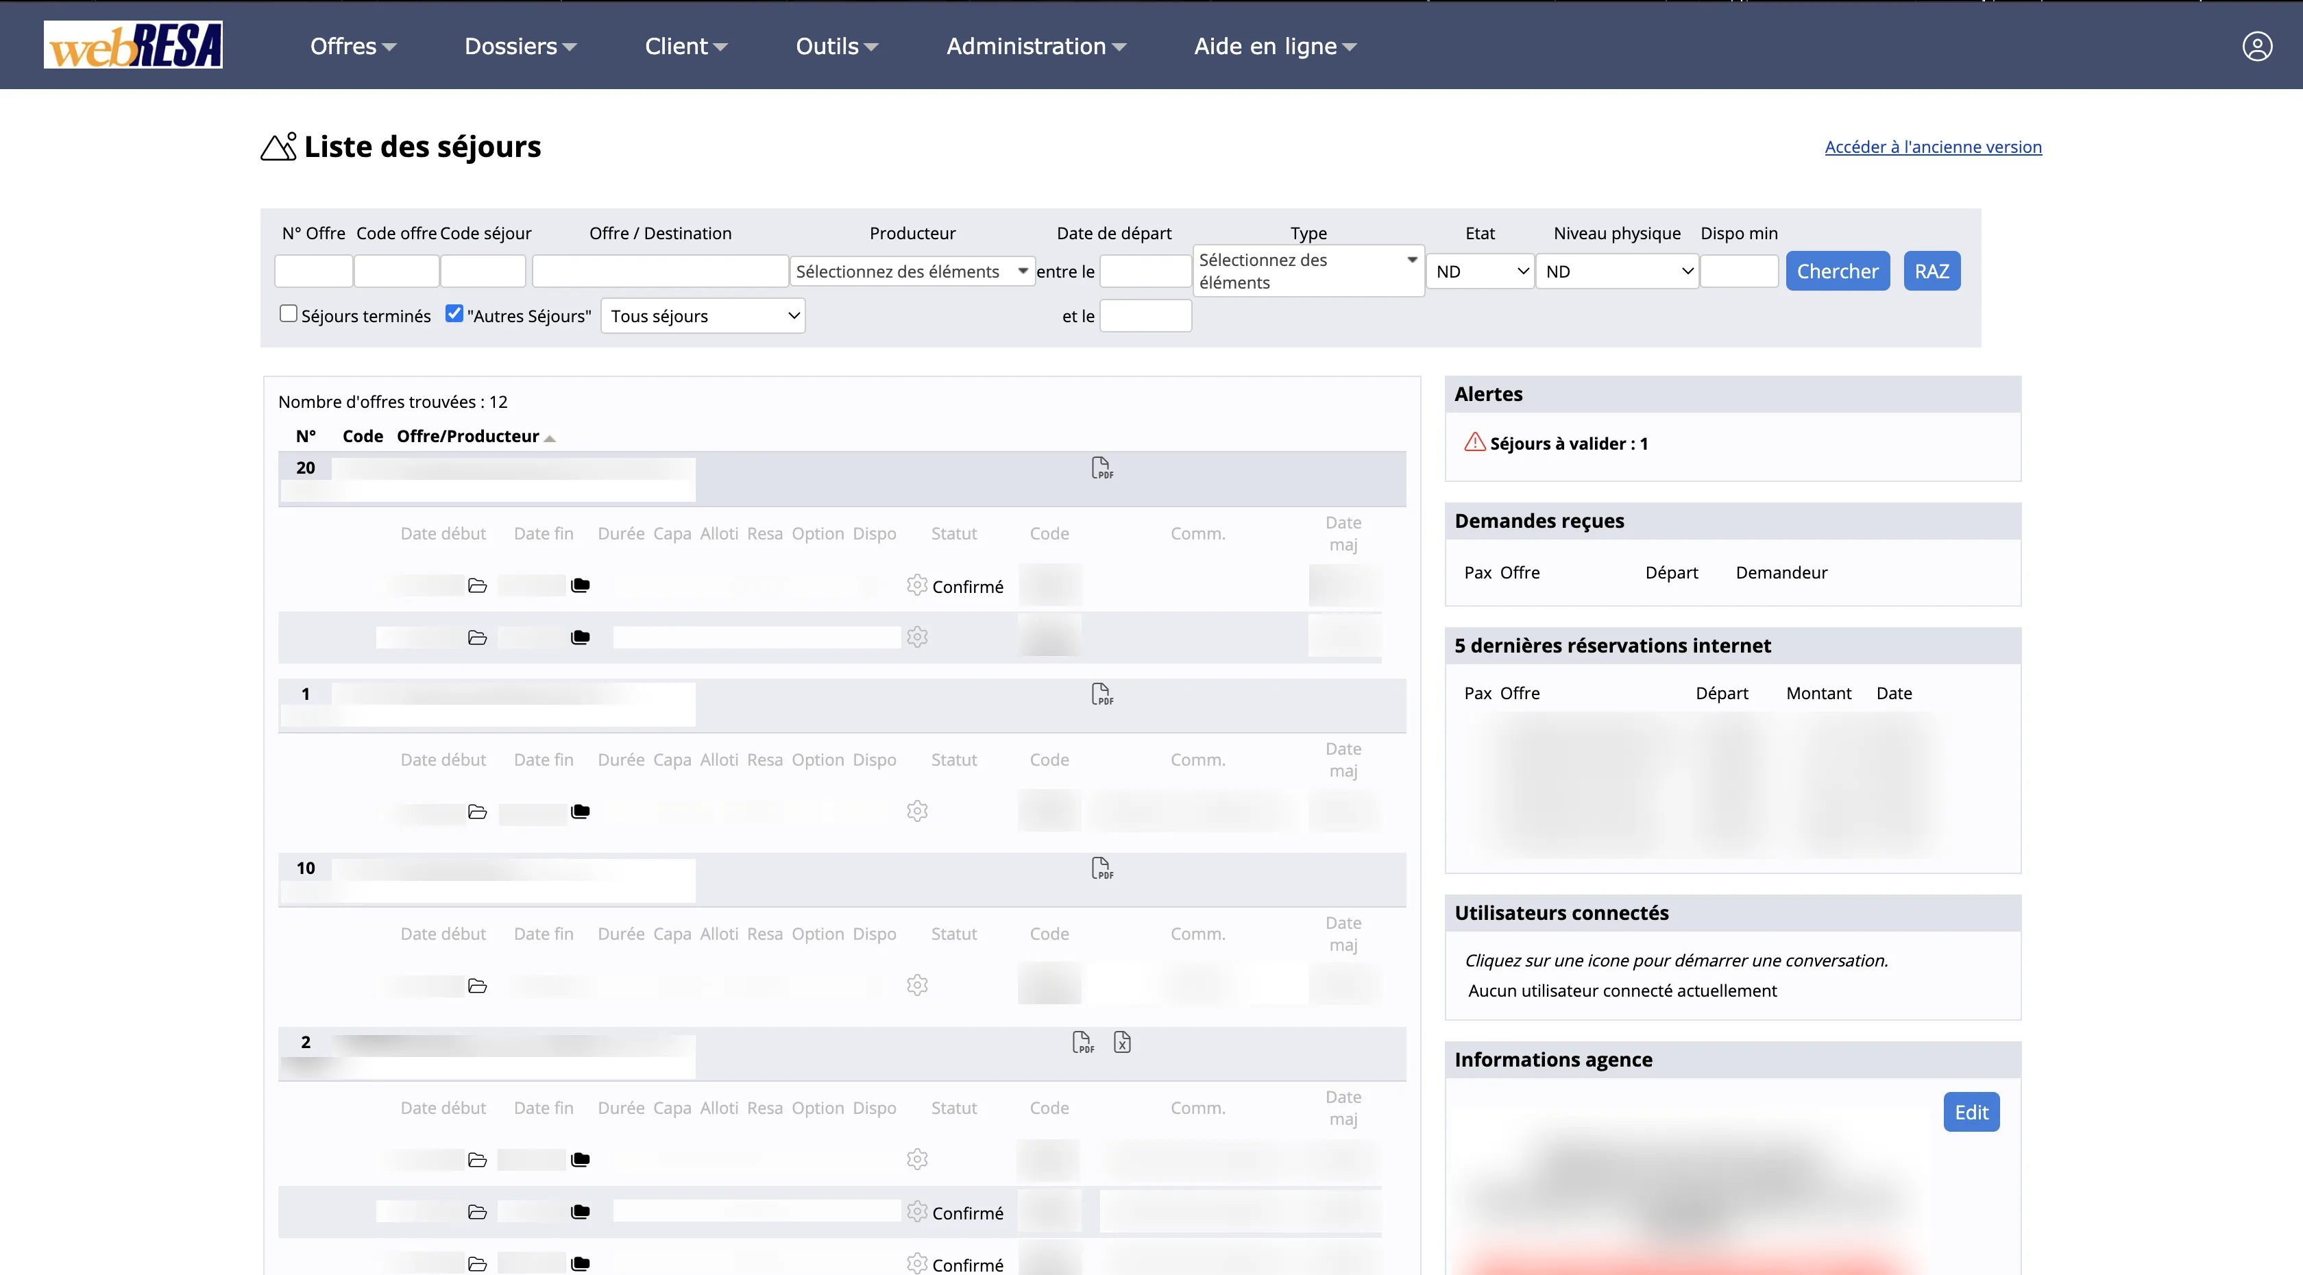Viewport: 2303px width, 1275px height.
Task: Click into the N° Offre field
Action: click(313, 271)
